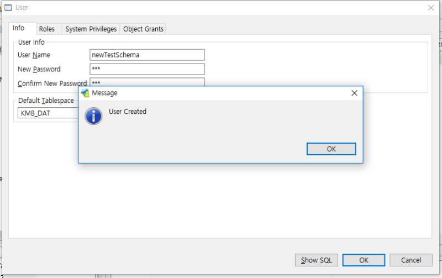Screen dimensions: 442x278
Task: Close the Message dialog using its X
Action: tap(354, 93)
